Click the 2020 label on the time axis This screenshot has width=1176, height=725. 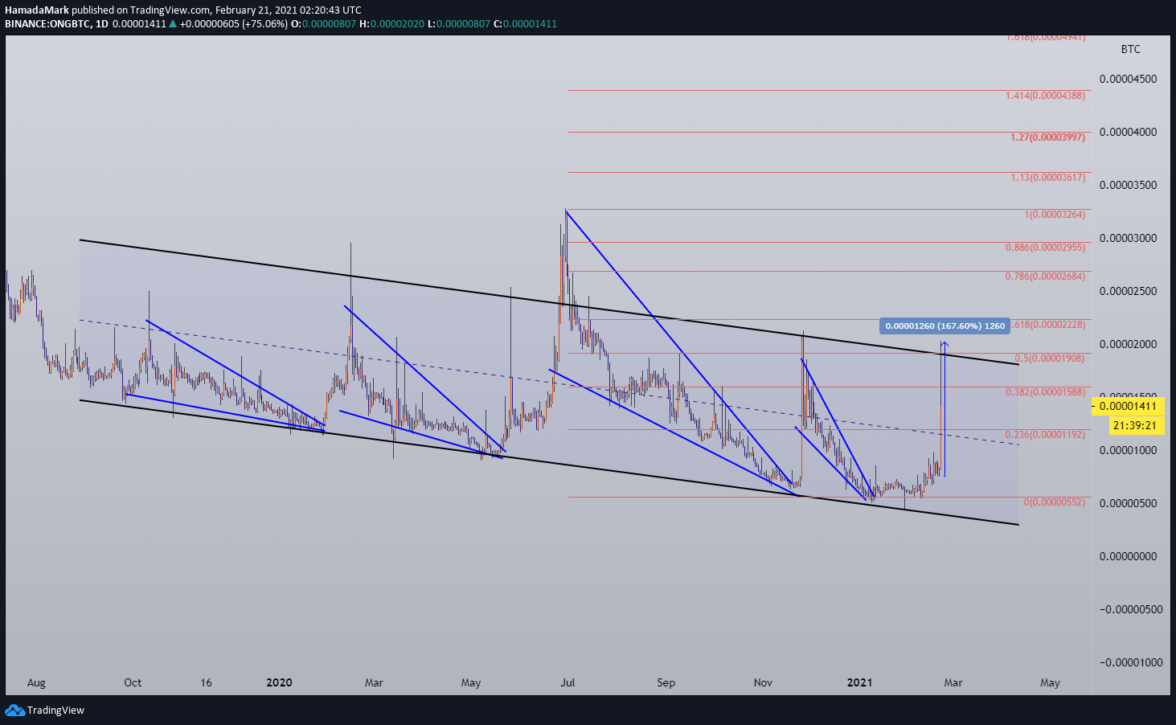coord(279,682)
